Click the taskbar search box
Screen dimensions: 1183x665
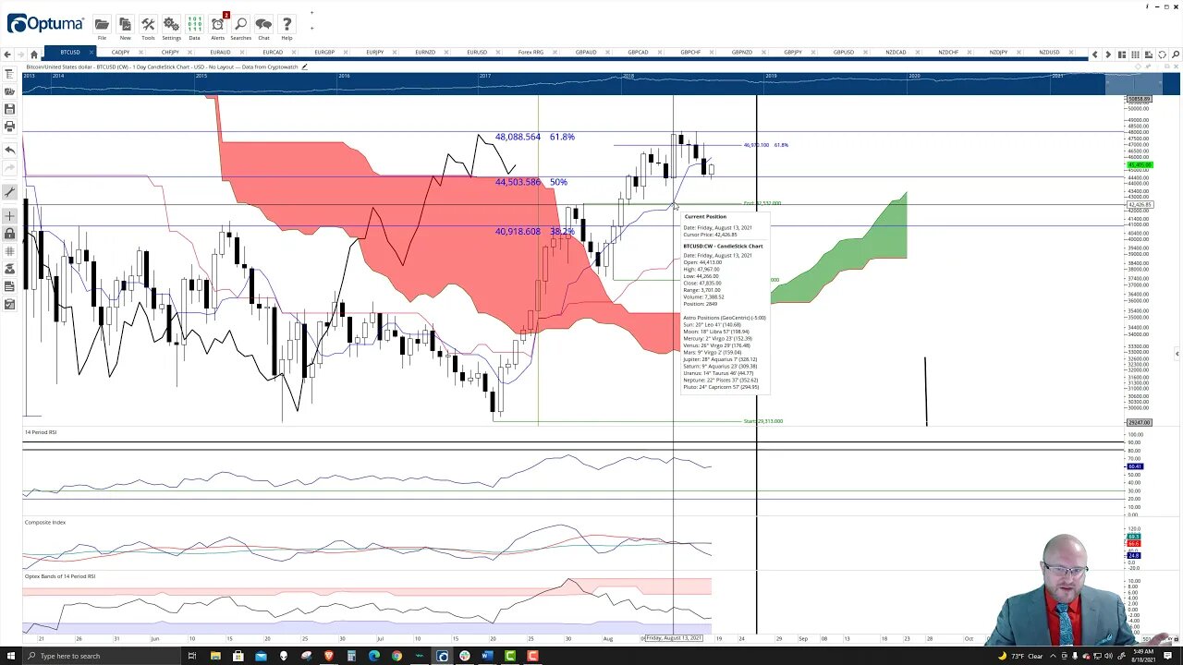click(102, 656)
